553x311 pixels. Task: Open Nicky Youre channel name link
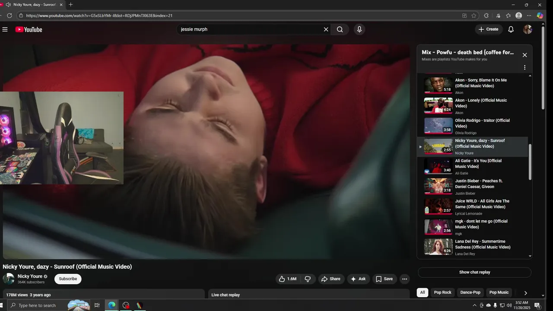30,276
